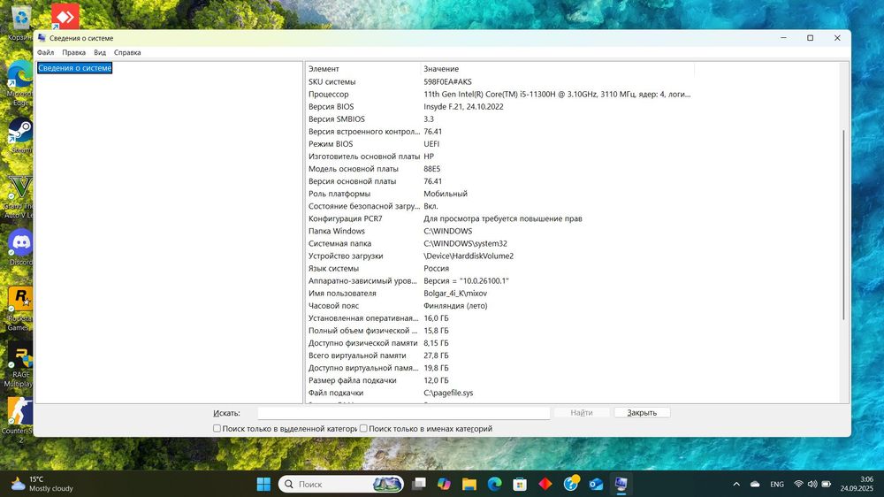Open the battery status tray icon
The height and width of the screenshot is (497, 884).
[x=827, y=484]
